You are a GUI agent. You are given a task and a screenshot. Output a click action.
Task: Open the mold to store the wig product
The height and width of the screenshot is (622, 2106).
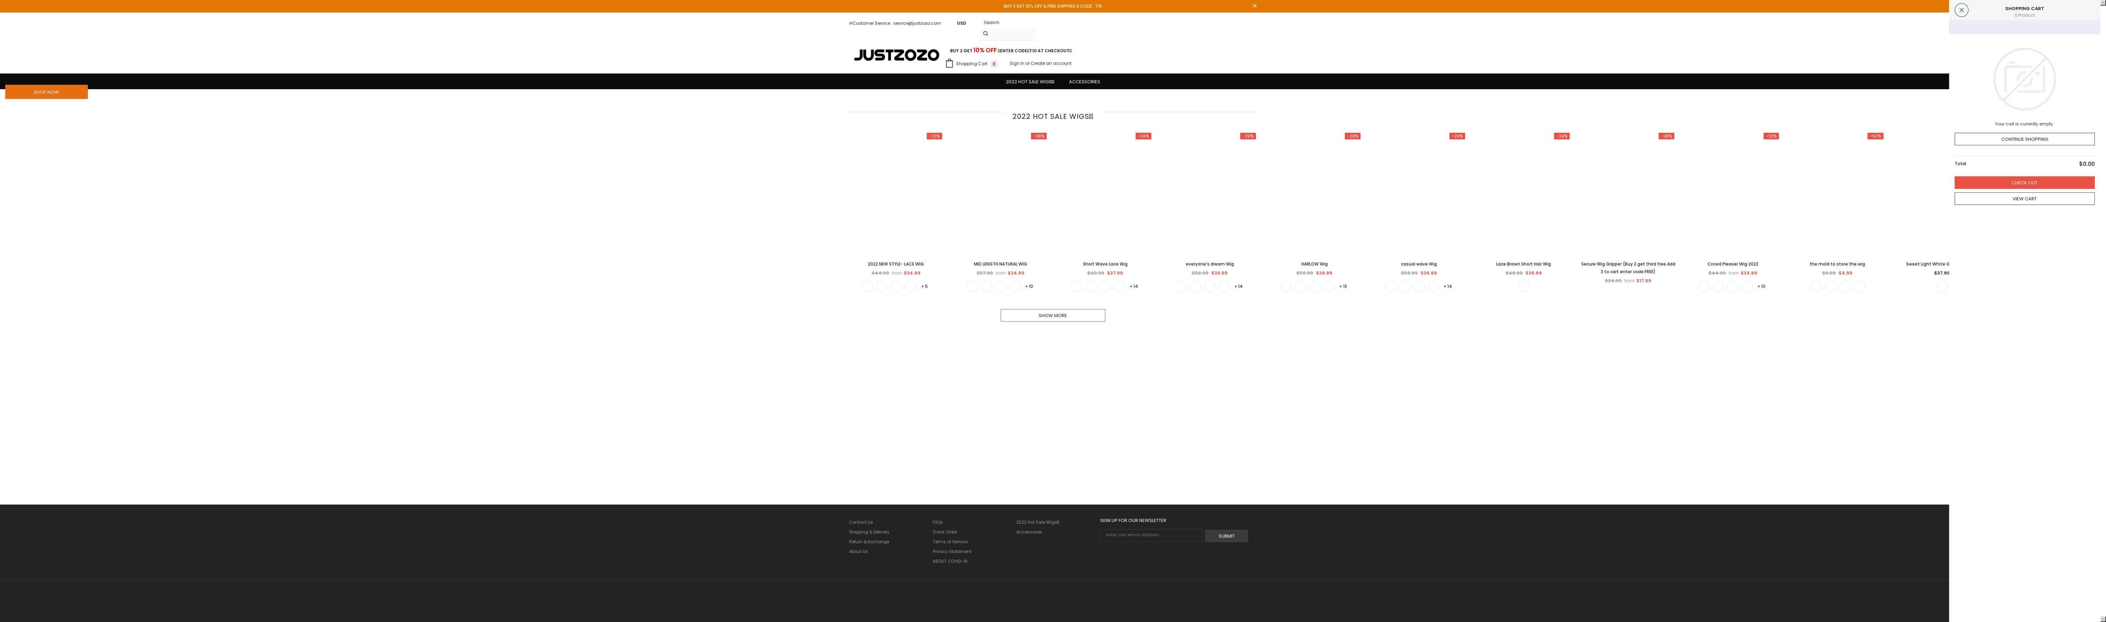point(1837,264)
